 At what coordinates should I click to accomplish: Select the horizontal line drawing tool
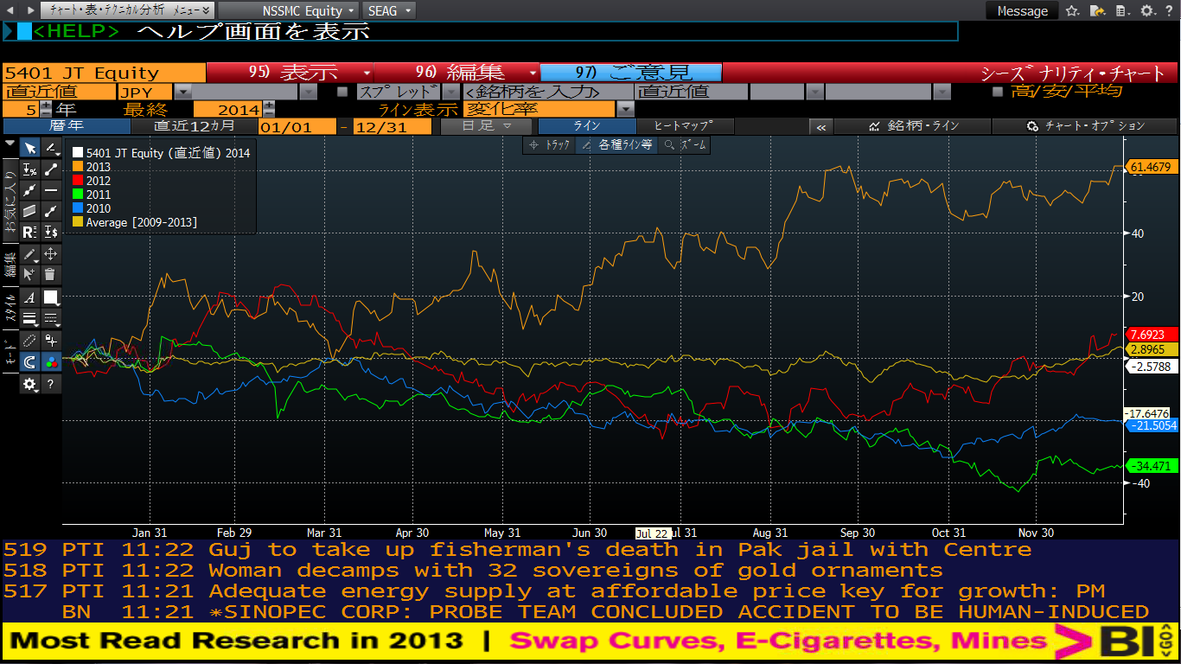click(x=51, y=190)
